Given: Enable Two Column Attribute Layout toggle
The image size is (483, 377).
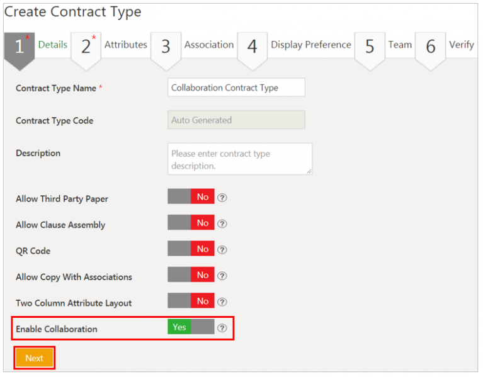Looking at the screenshot, I should click(191, 301).
